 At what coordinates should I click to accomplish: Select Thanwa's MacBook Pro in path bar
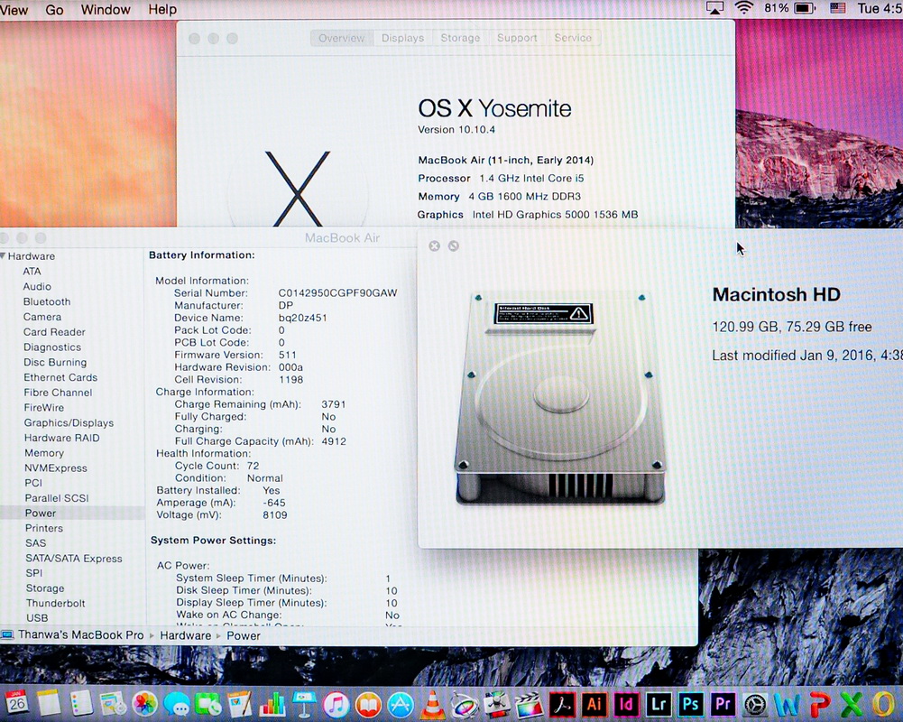72,635
